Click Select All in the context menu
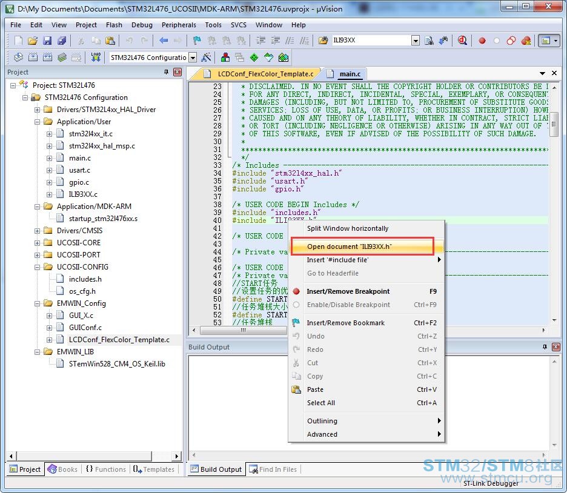 click(366, 403)
